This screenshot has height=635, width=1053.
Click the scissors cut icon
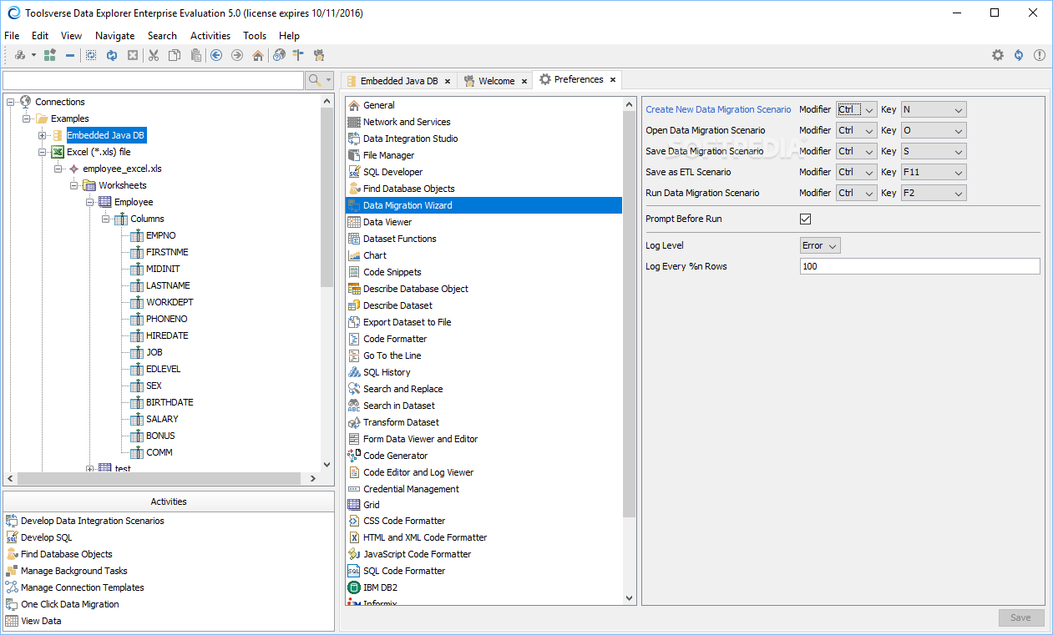(154, 55)
